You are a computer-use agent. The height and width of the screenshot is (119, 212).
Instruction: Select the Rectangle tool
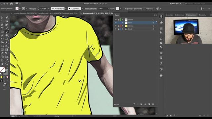click(2, 32)
